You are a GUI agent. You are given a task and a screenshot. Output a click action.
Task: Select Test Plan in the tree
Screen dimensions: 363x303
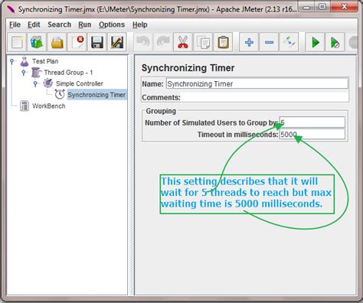(x=45, y=61)
